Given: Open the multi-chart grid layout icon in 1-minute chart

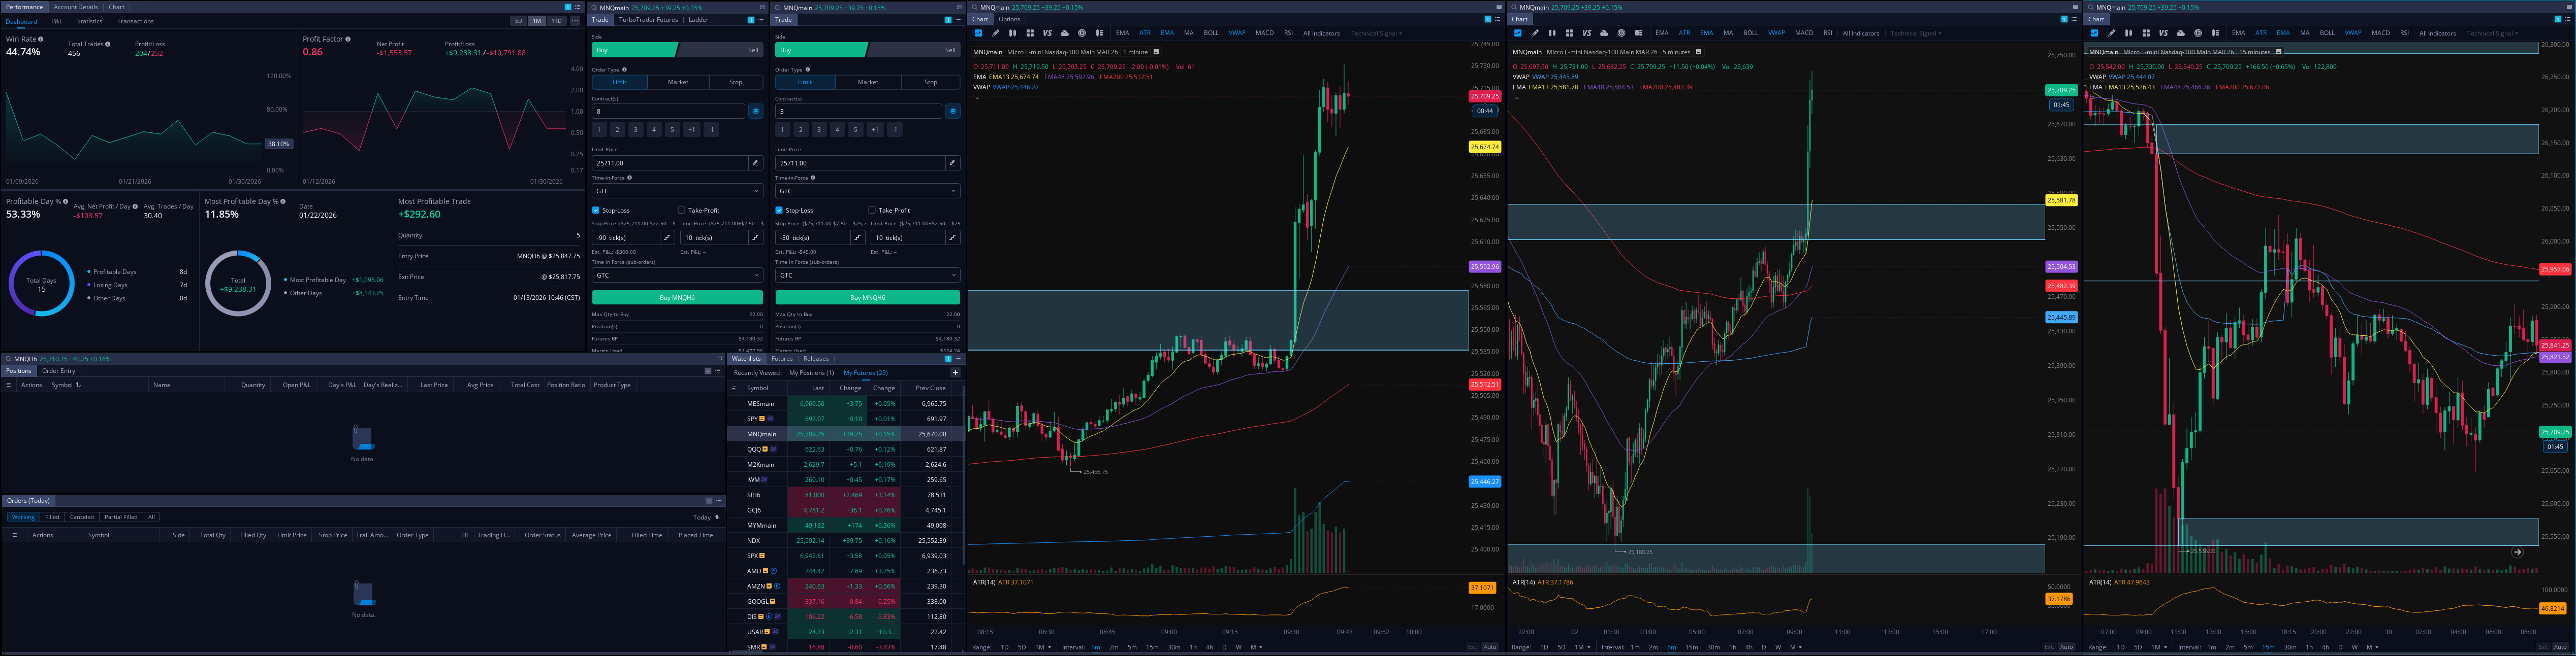Looking at the screenshot, I should point(1030,33).
